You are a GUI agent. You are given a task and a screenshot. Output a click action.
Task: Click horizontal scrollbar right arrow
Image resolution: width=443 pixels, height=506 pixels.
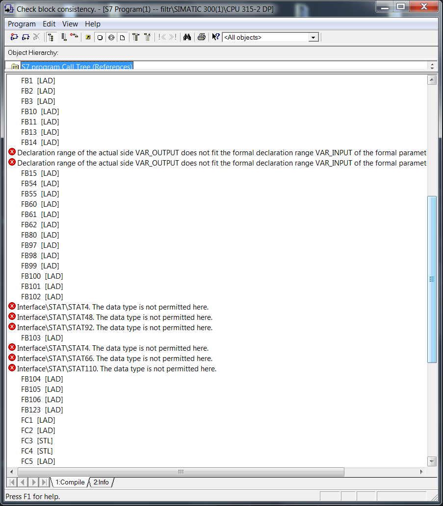(x=421, y=472)
